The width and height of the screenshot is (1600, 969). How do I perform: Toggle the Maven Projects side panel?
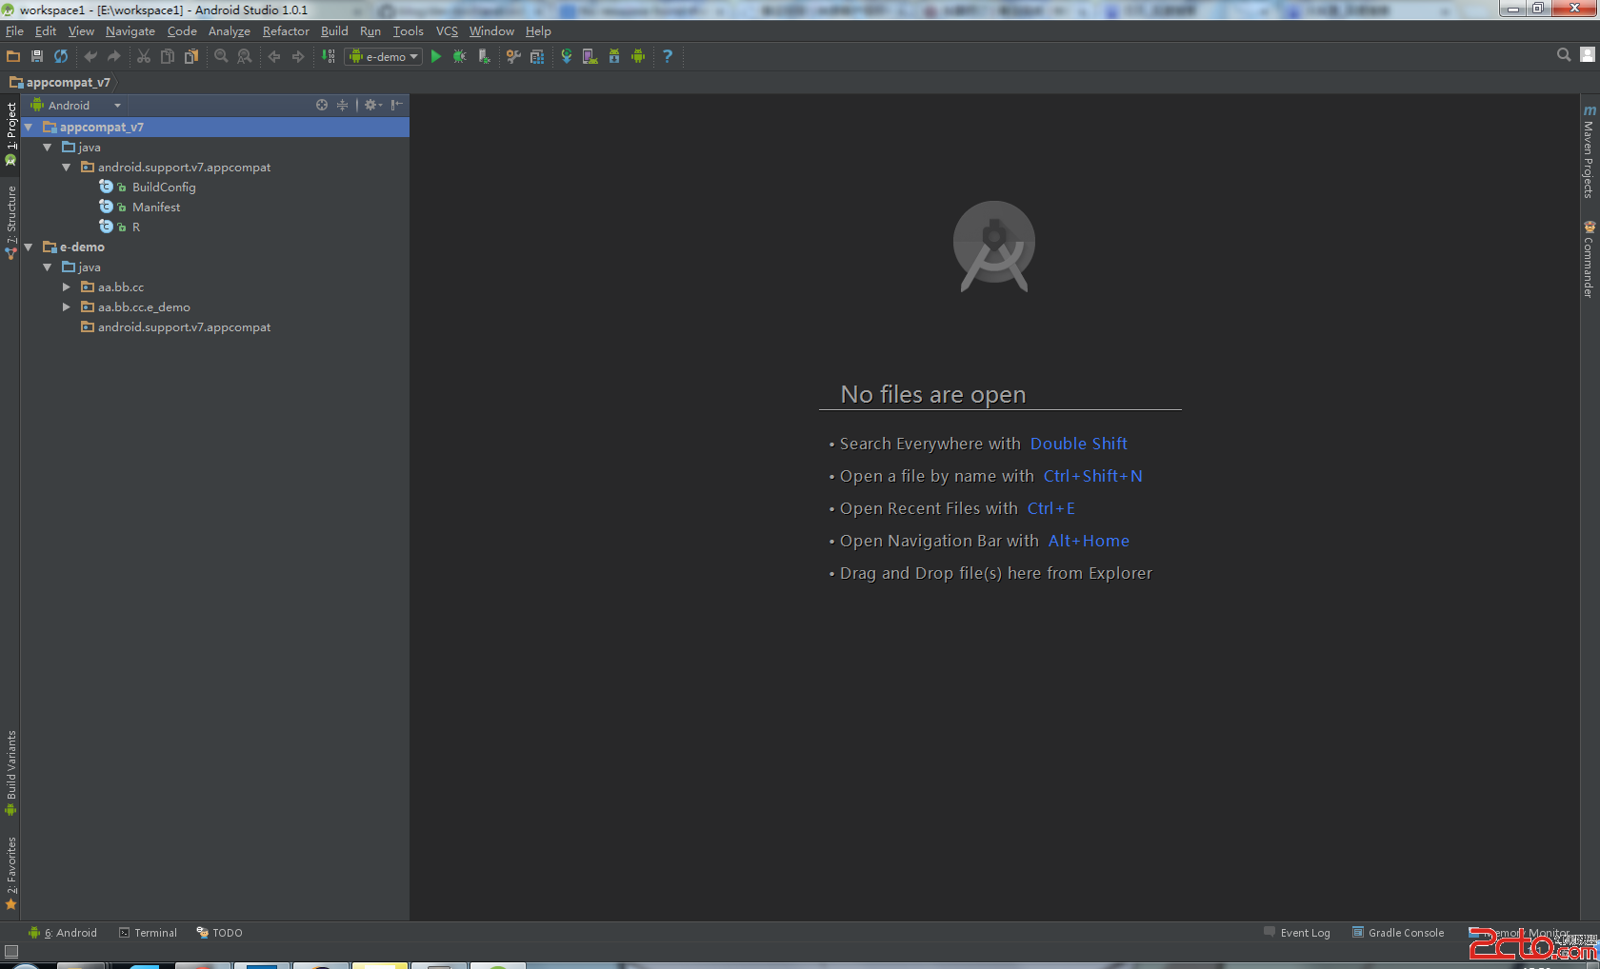pos(1589,152)
